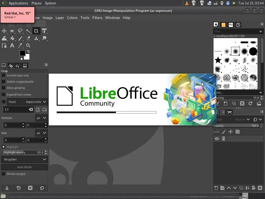Open Applications menu in top panel
The height and width of the screenshot is (199, 265).
click(x=18, y=3)
